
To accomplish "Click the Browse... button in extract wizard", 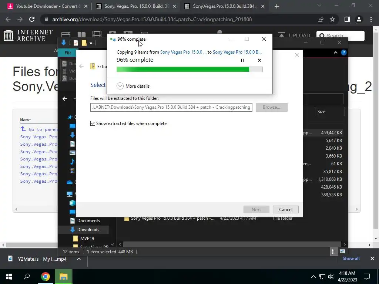I will point(271,107).
